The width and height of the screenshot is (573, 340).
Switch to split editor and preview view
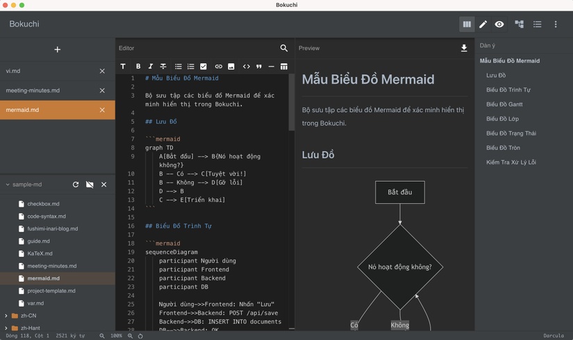tap(467, 24)
